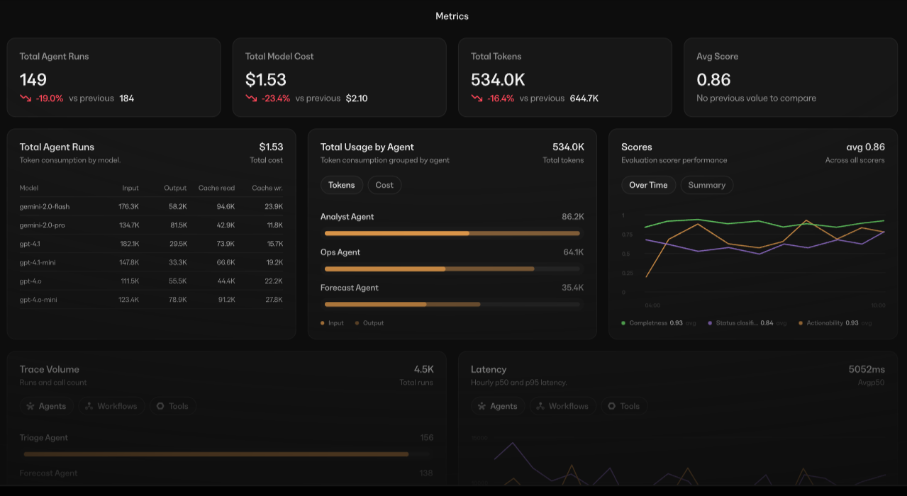Image resolution: width=907 pixels, height=496 pixels.
Task: Click the previous cost $2.10
Action: (x=357, y=98)
